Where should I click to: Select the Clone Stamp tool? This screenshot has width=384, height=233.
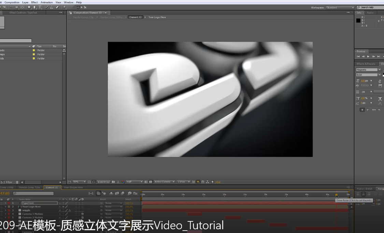pyautogui.click(x=52, y=7)
